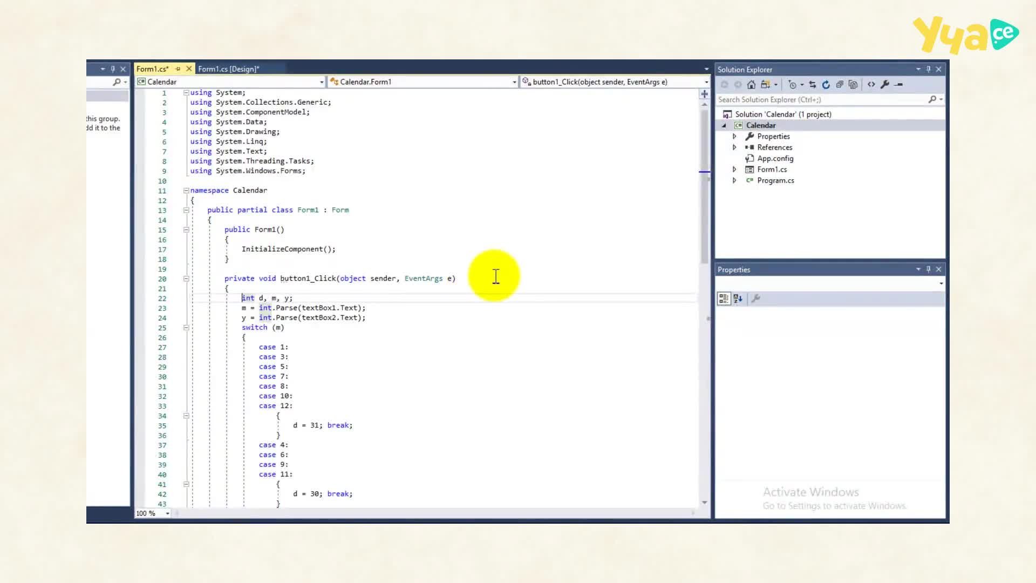Viewport: 1036px width, 583px height.
Task: Select the References item in Solution Explorer
Action: tap(775, 147)
